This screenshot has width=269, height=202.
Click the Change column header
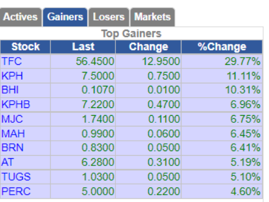[x=148, y=47]
